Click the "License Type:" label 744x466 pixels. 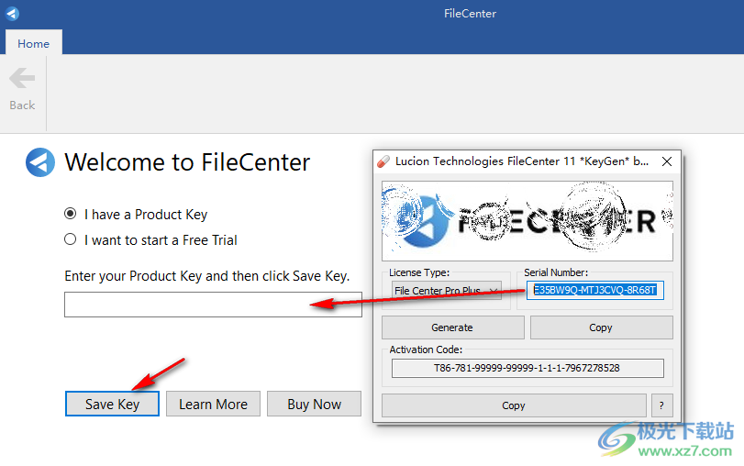pos(419,272)
